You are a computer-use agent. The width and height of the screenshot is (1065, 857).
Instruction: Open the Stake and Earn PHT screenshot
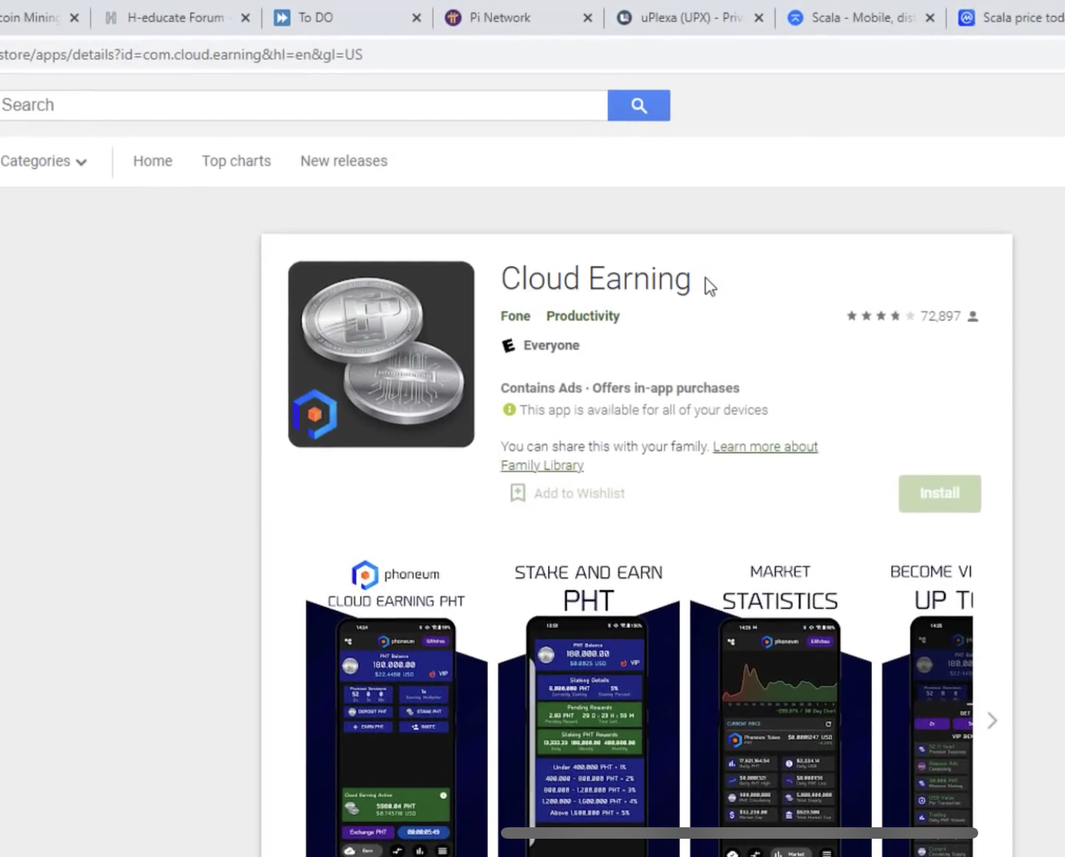(x=588, y=708)
